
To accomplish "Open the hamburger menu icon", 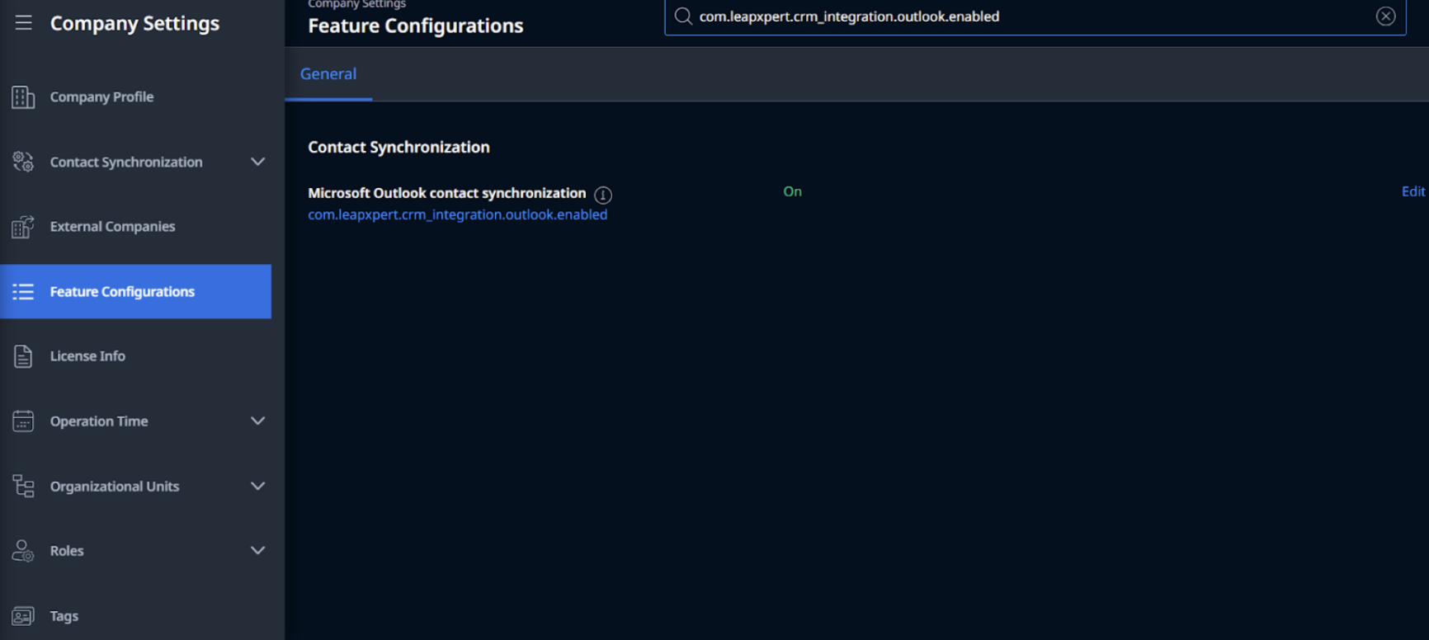I will point(23,23).
